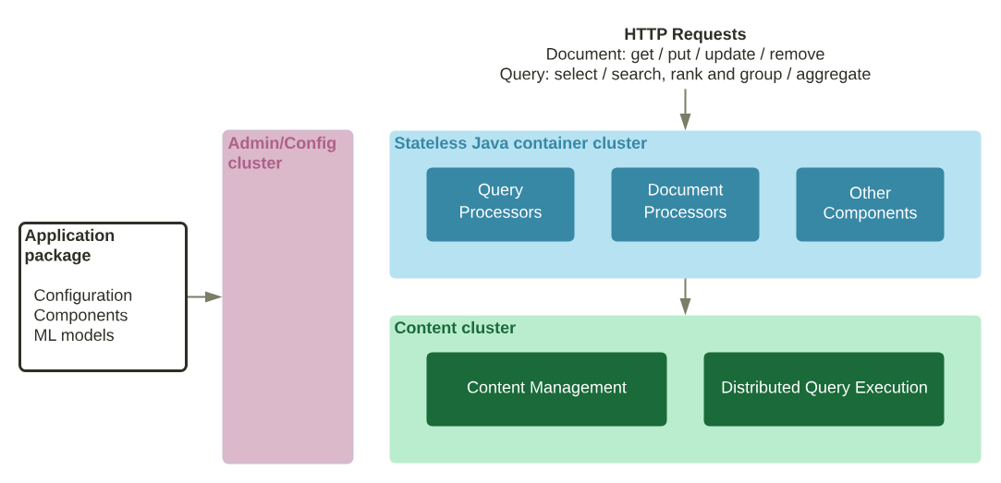Click the Content cluster title
1001x483 pixels.
coord(455,329)
